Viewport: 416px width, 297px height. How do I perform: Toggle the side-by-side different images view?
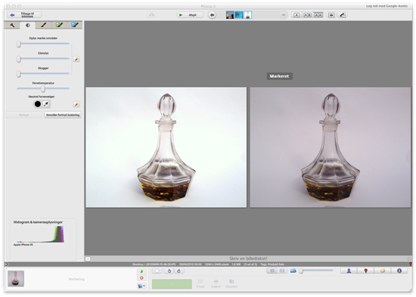coord(307,15)
